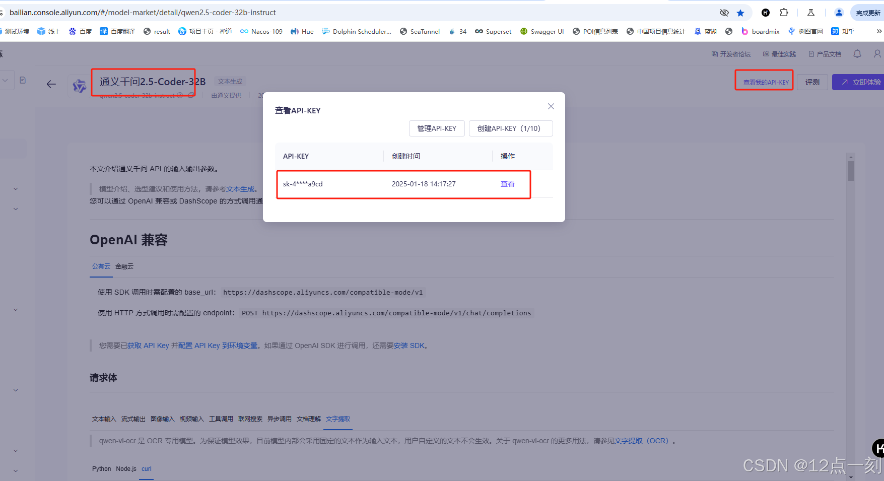The height and width of the screenshot is (481, 884).
Task: Bookmark star icon in address bar
Action: (x=740, y=13)
